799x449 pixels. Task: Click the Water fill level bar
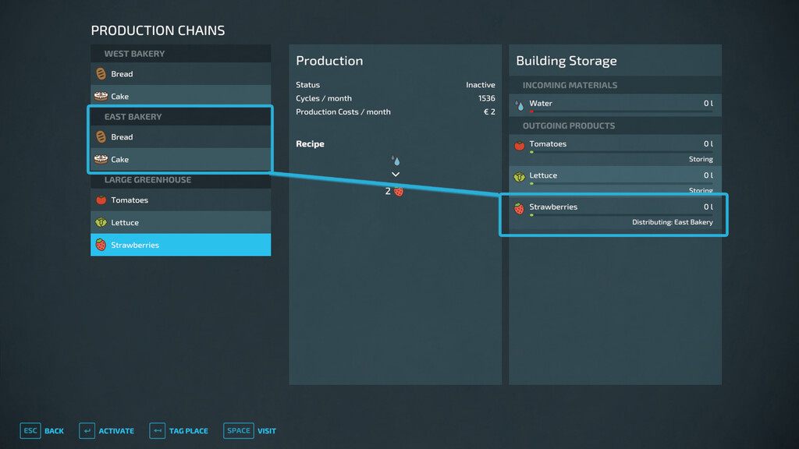(621, 111)
